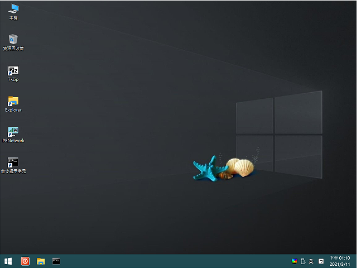Click the Explorer label text

[x=13, y=110]
